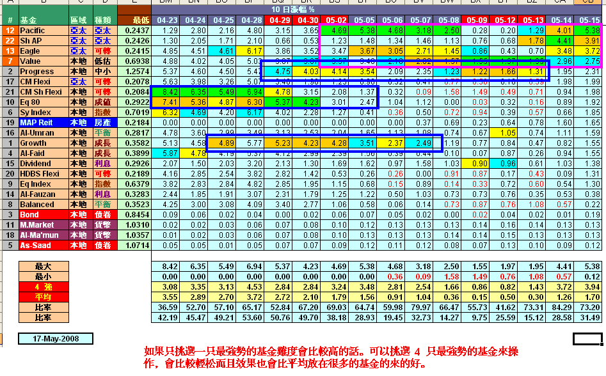Click the Eq 80 fund name cell
606x376 pixels.
(44, 102)
